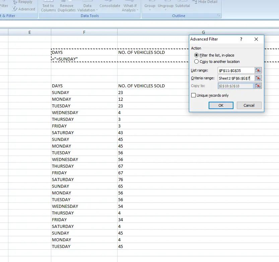Open Text to Columns tool
279x262 pixels.
pos(48,7)
